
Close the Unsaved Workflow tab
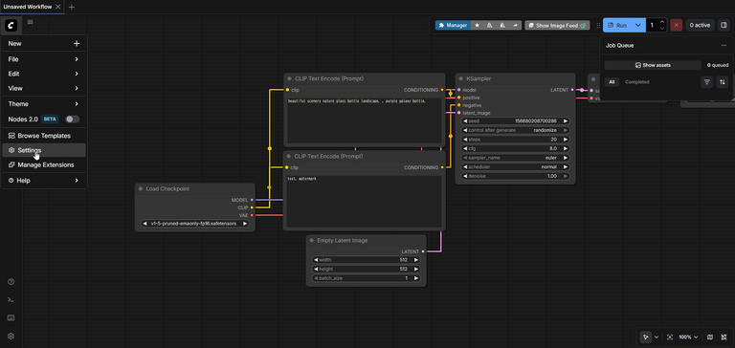[57, 7]
